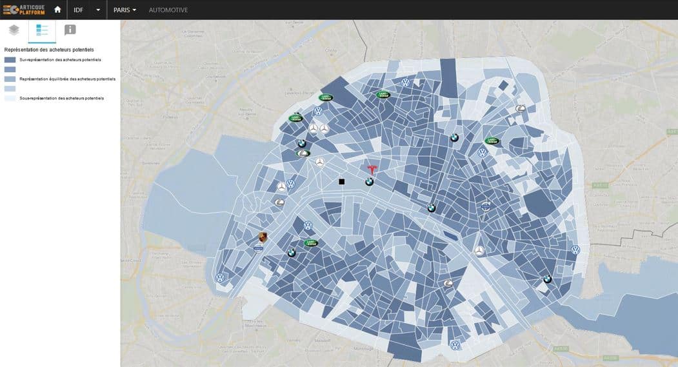Click the Volvo marker beneath the Porsche marker
Viewport: 678px width, 367px height.
click(x=258, y=248)
